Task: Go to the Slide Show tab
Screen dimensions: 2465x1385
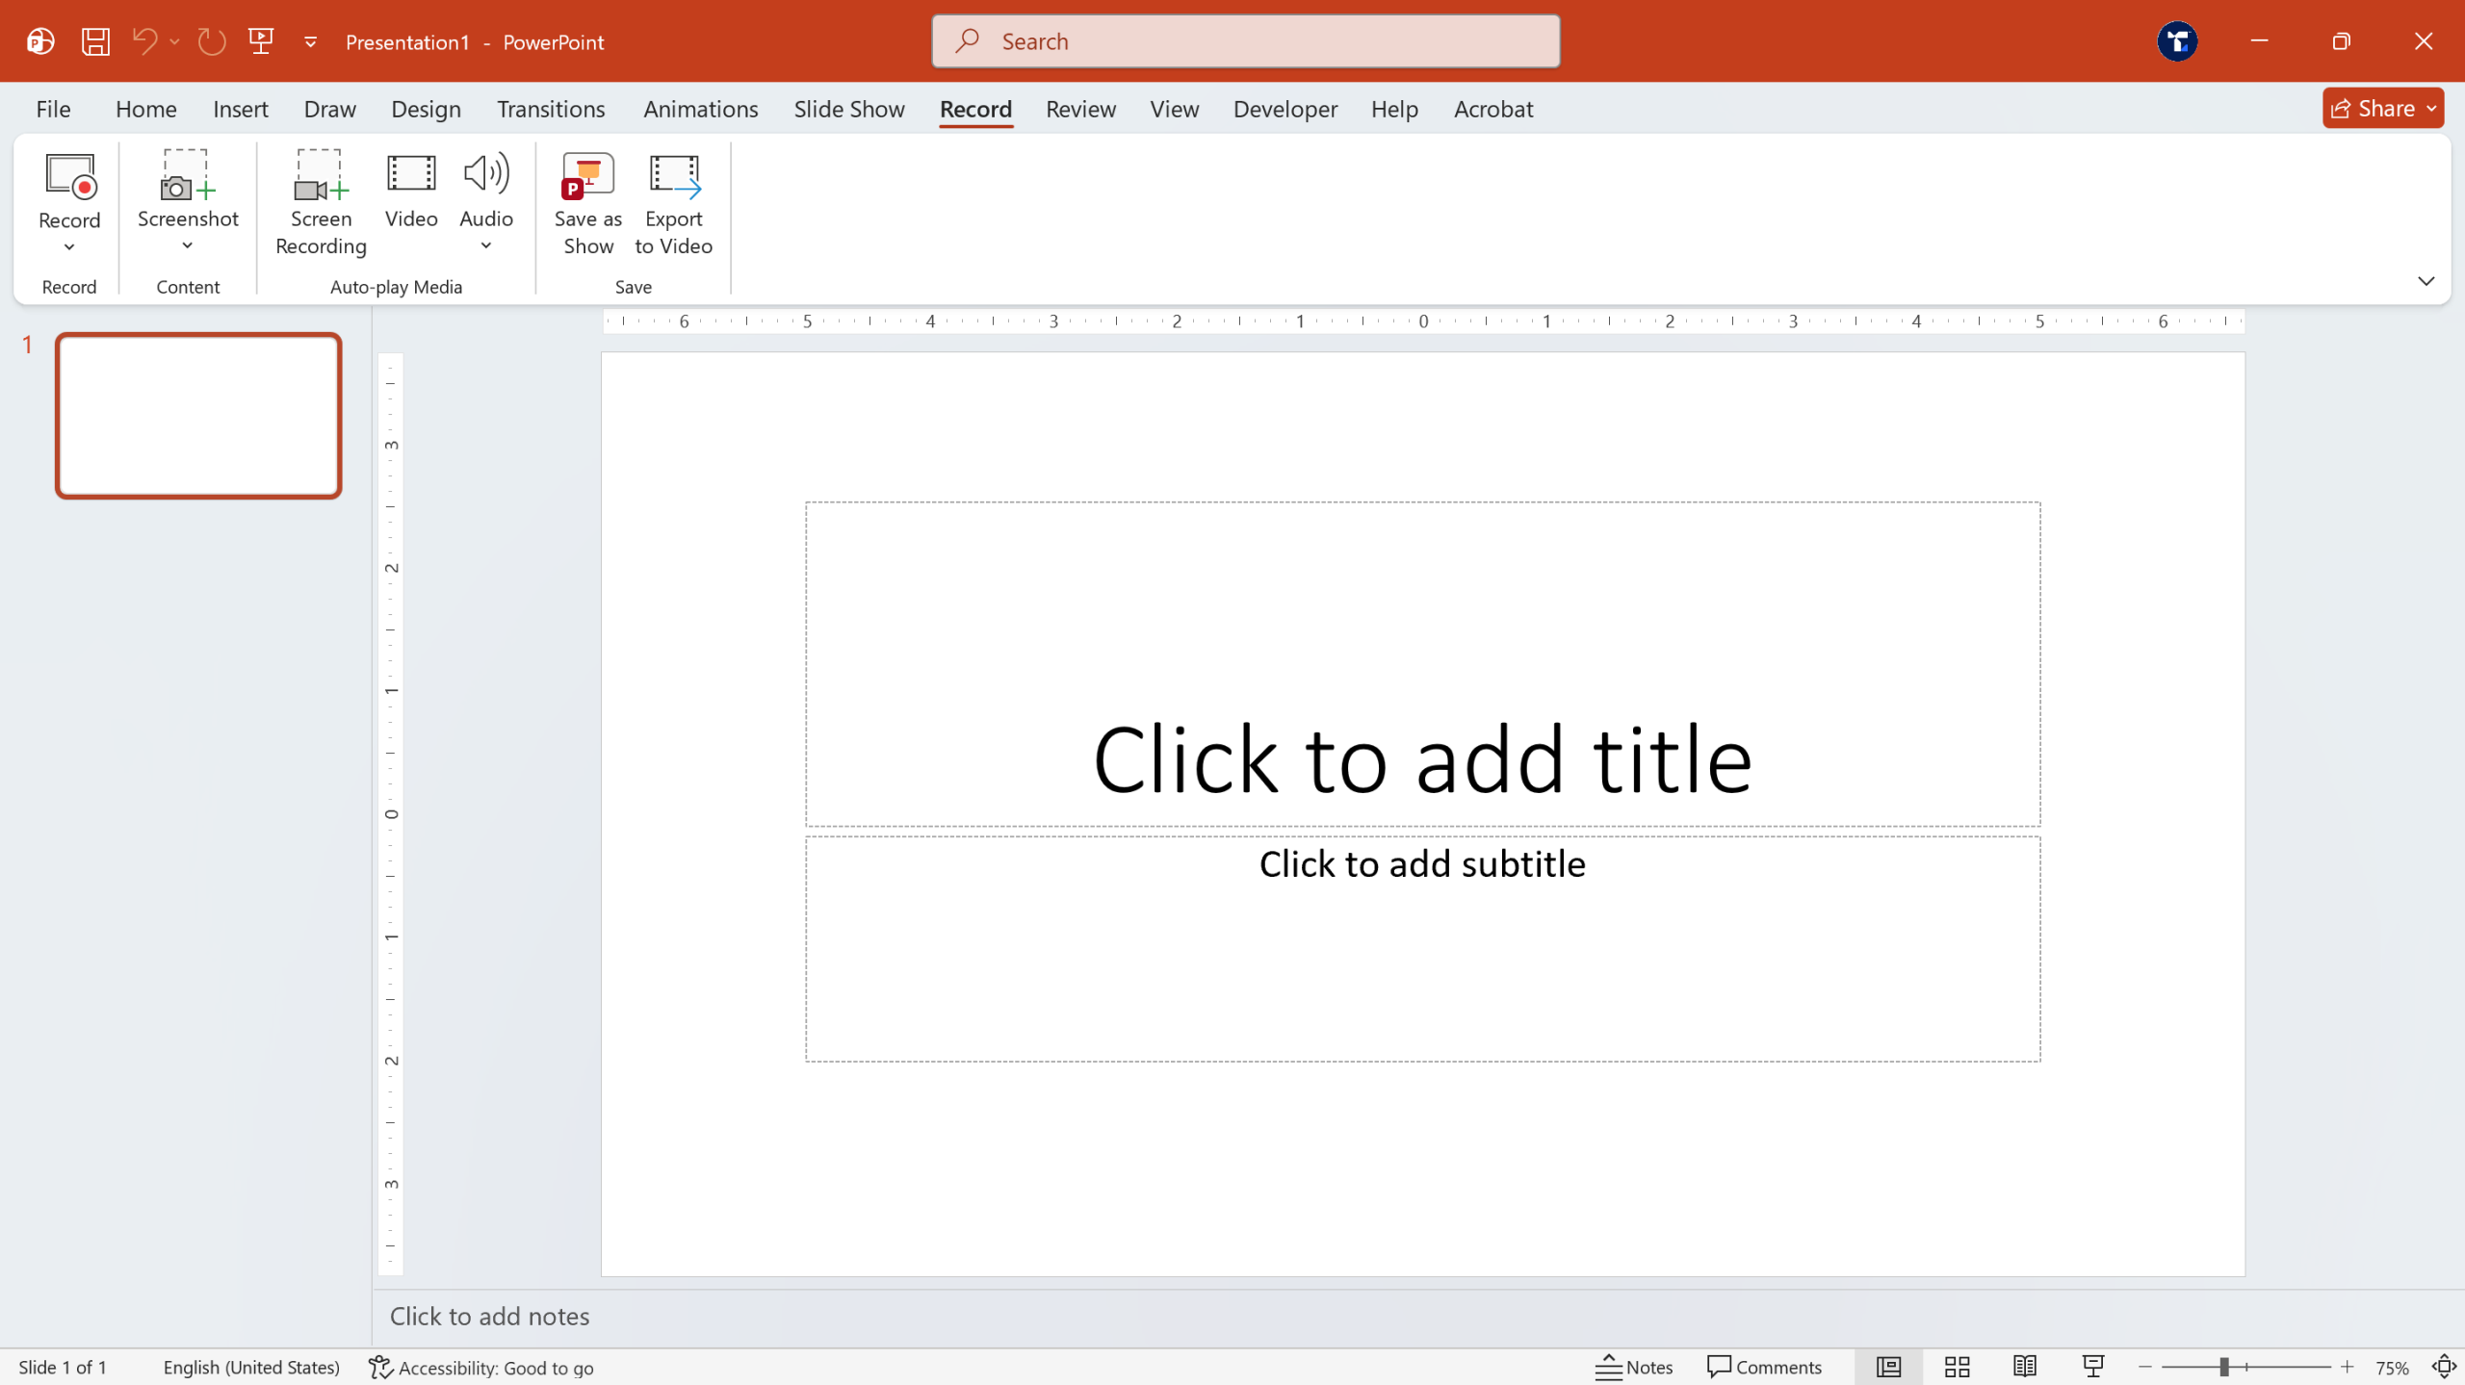Action: 848,109
